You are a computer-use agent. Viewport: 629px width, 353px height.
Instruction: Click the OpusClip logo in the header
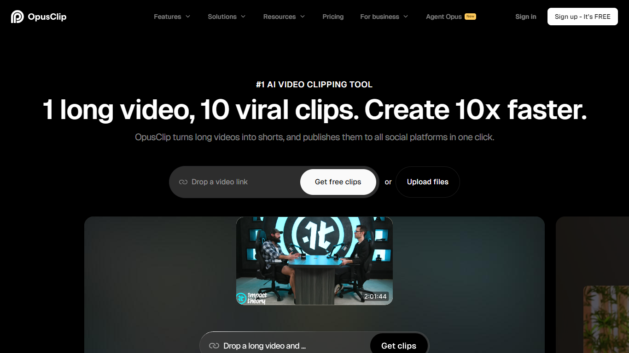[39, 17]
